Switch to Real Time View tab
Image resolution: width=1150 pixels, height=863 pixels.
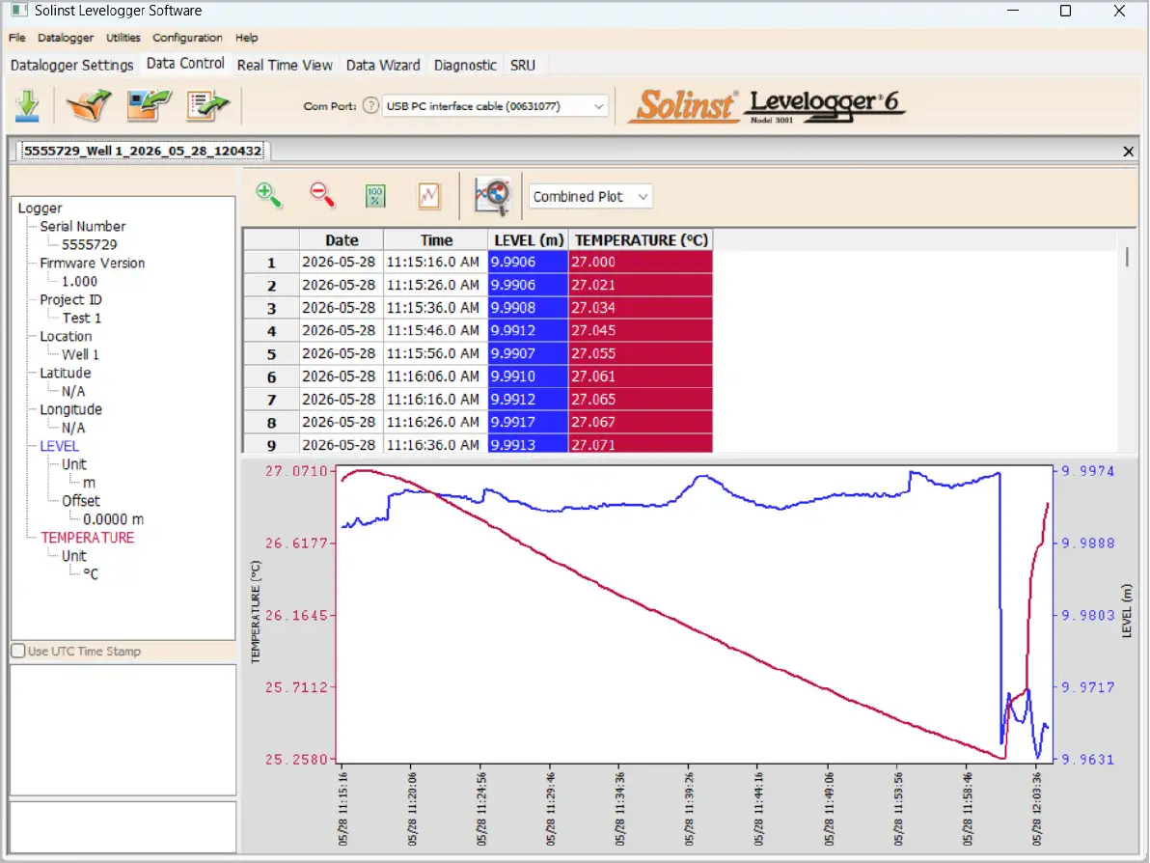[x=285, y=65]
